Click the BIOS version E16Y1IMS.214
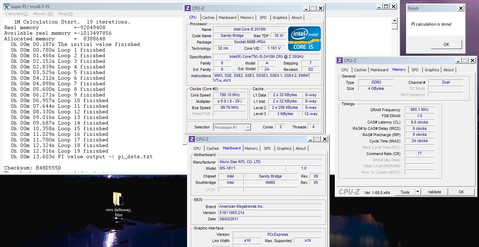Image resolution: width=479 pixels, height=247 pixels. [x=270, y=213]
